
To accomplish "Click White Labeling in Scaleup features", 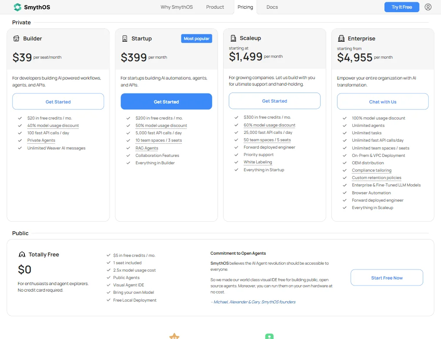I will 257,162.
